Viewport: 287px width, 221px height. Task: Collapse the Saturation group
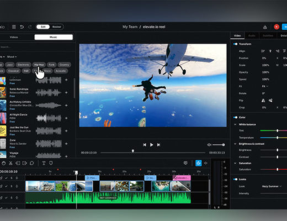(235, 163)
